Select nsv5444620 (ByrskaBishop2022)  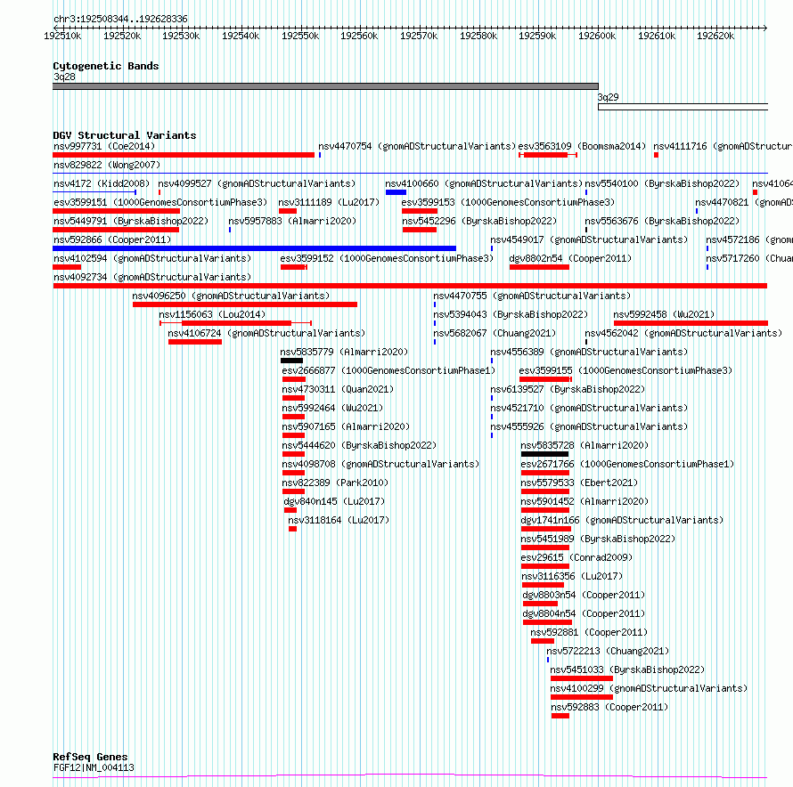point(359,445)
